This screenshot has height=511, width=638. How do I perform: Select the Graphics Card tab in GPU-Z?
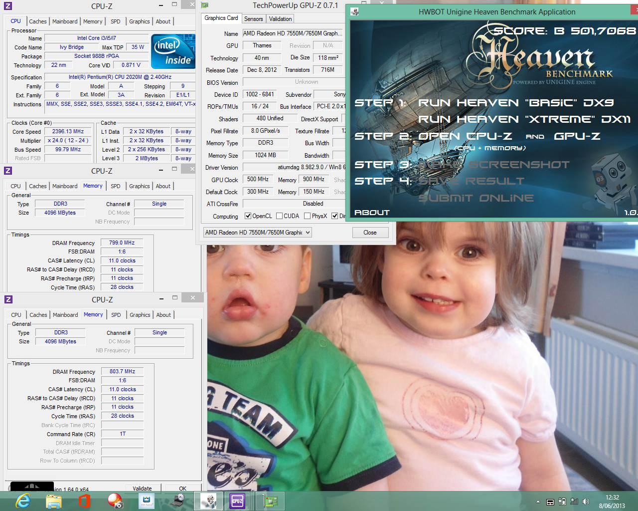click(221, 18)
